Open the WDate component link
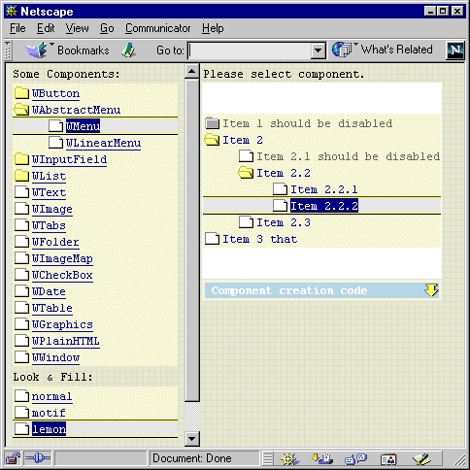This screenshot has width=470, height=470. click(49, 291)
